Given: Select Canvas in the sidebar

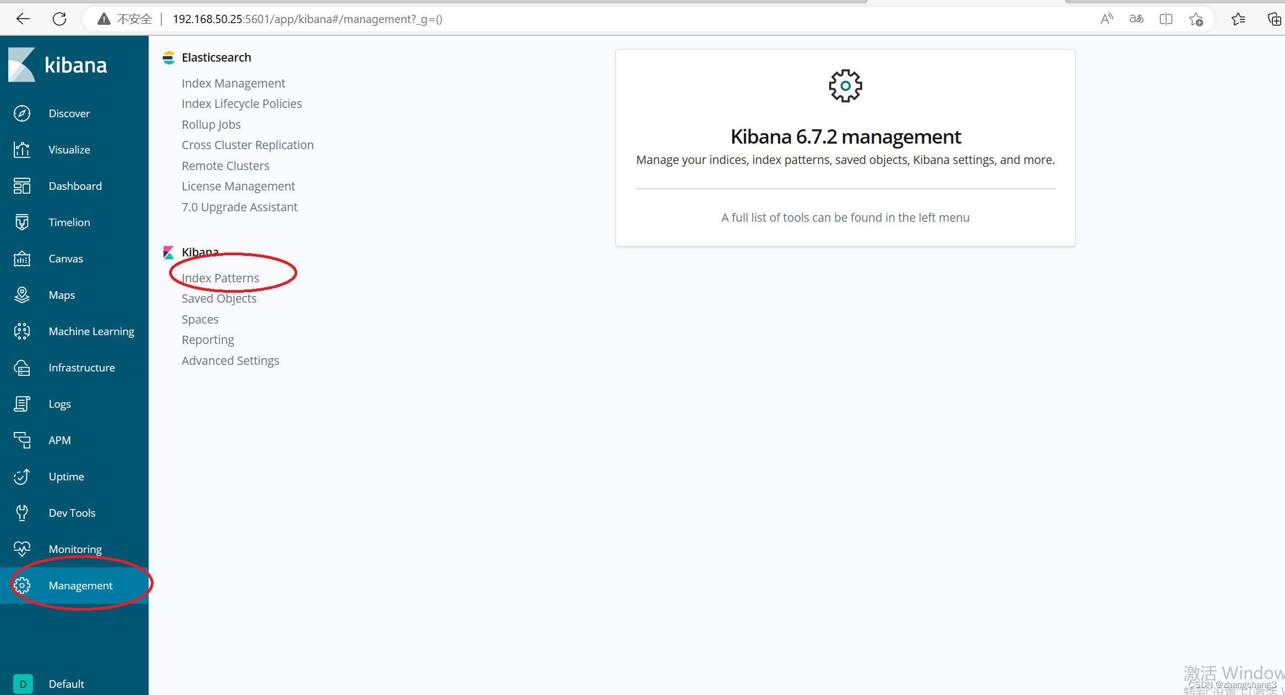Looking at the screenshot, I should 66,259.
